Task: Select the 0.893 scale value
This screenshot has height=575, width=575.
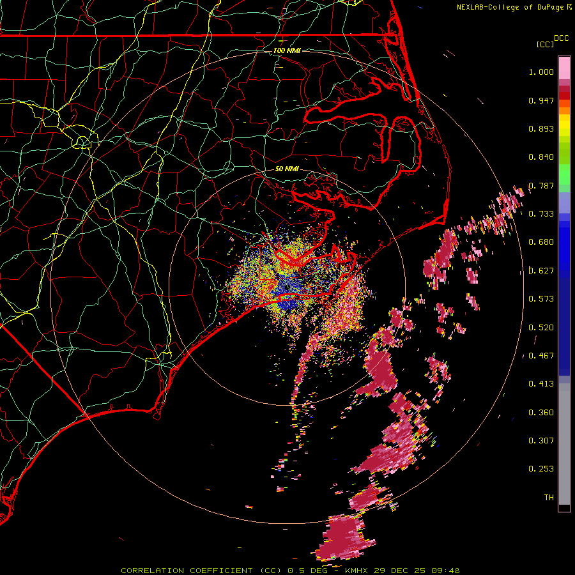Action: pyautogui.click(x=541, y=128)
